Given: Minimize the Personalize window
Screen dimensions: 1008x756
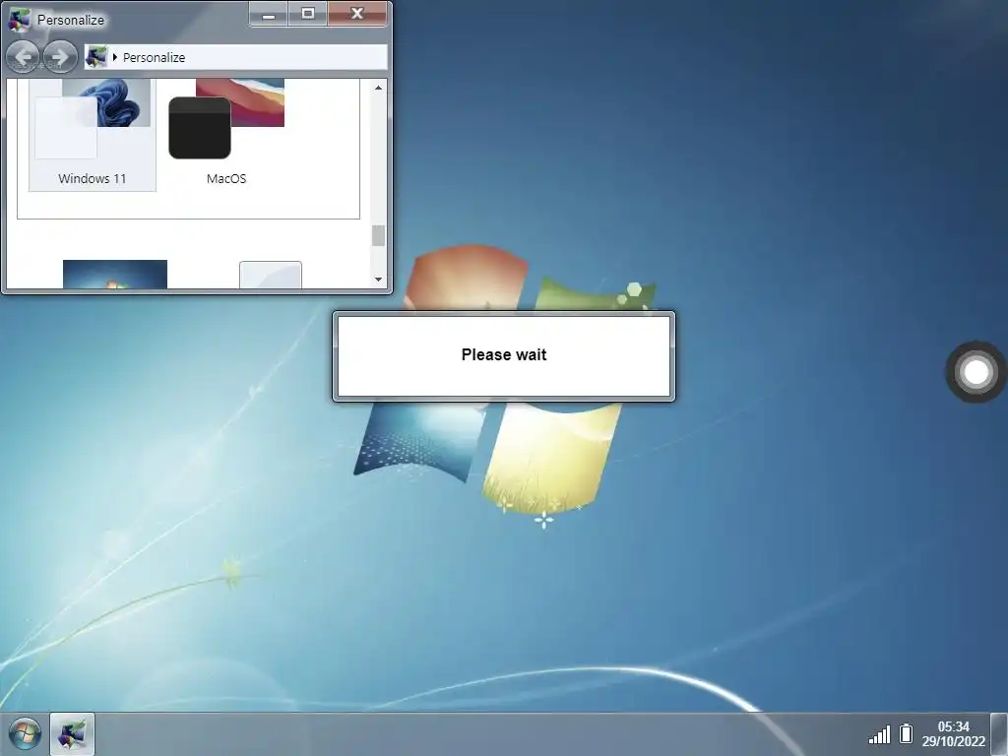Looking at the screenshot, I should click(x=269, y=14).
